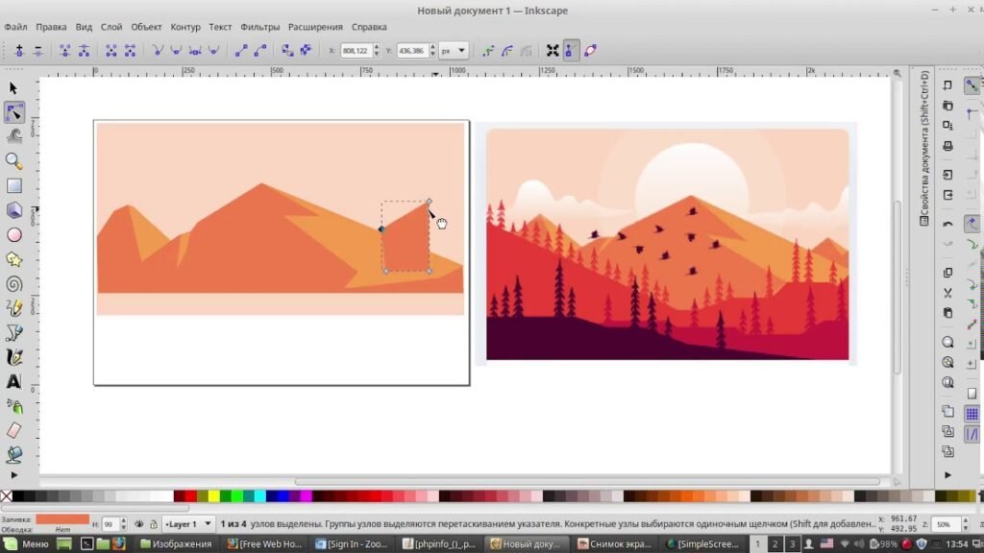The width and height of the screenshot is (984, 553).
Task: Open the Расширения menu
Action: point(315,27)
